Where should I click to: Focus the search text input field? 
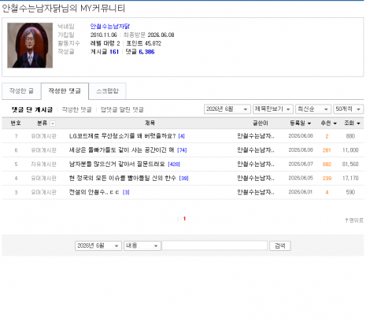tap(215, 245)
